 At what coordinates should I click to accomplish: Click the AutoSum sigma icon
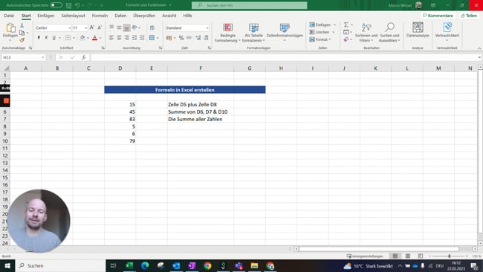[x=346, y=25]
